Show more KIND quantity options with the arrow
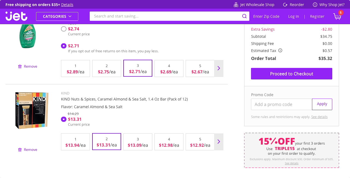350x178 pixels. coord(219,142)
